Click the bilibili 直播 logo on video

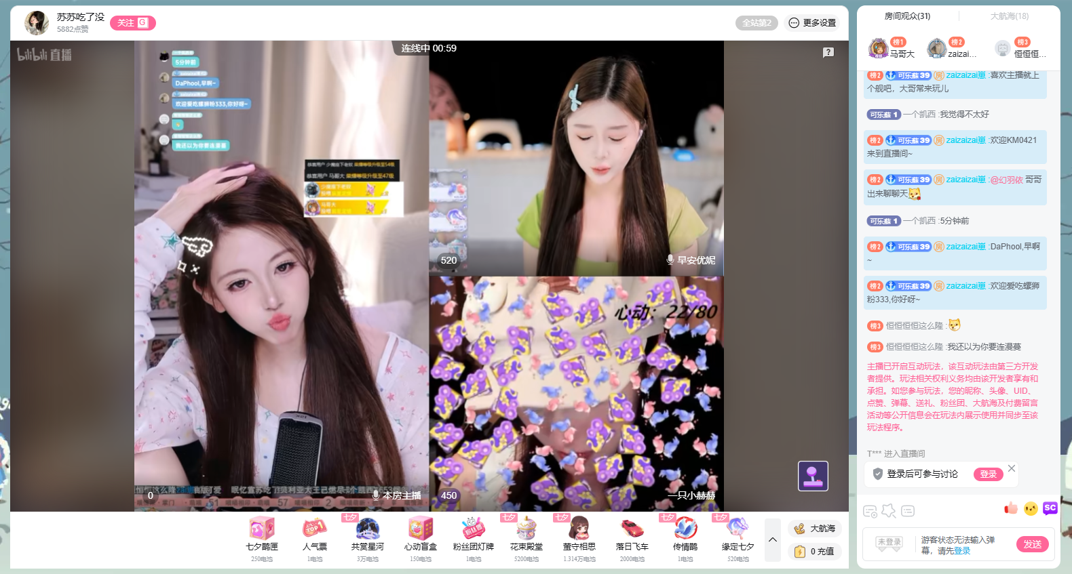point(44,54)
